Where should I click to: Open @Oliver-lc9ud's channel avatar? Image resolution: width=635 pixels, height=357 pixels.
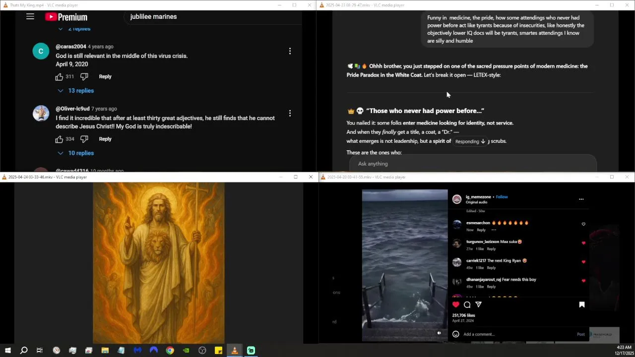click(x=41, y=114)
